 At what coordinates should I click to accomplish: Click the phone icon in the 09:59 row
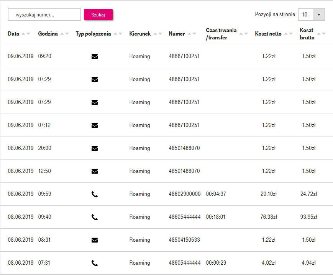pyautogui.click(x=95, y=194)
